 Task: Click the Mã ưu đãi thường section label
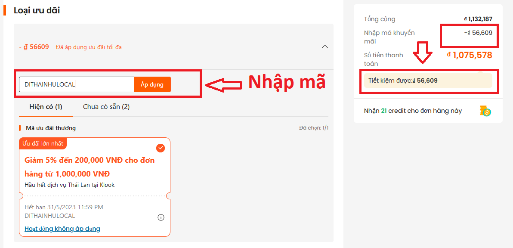51,128
